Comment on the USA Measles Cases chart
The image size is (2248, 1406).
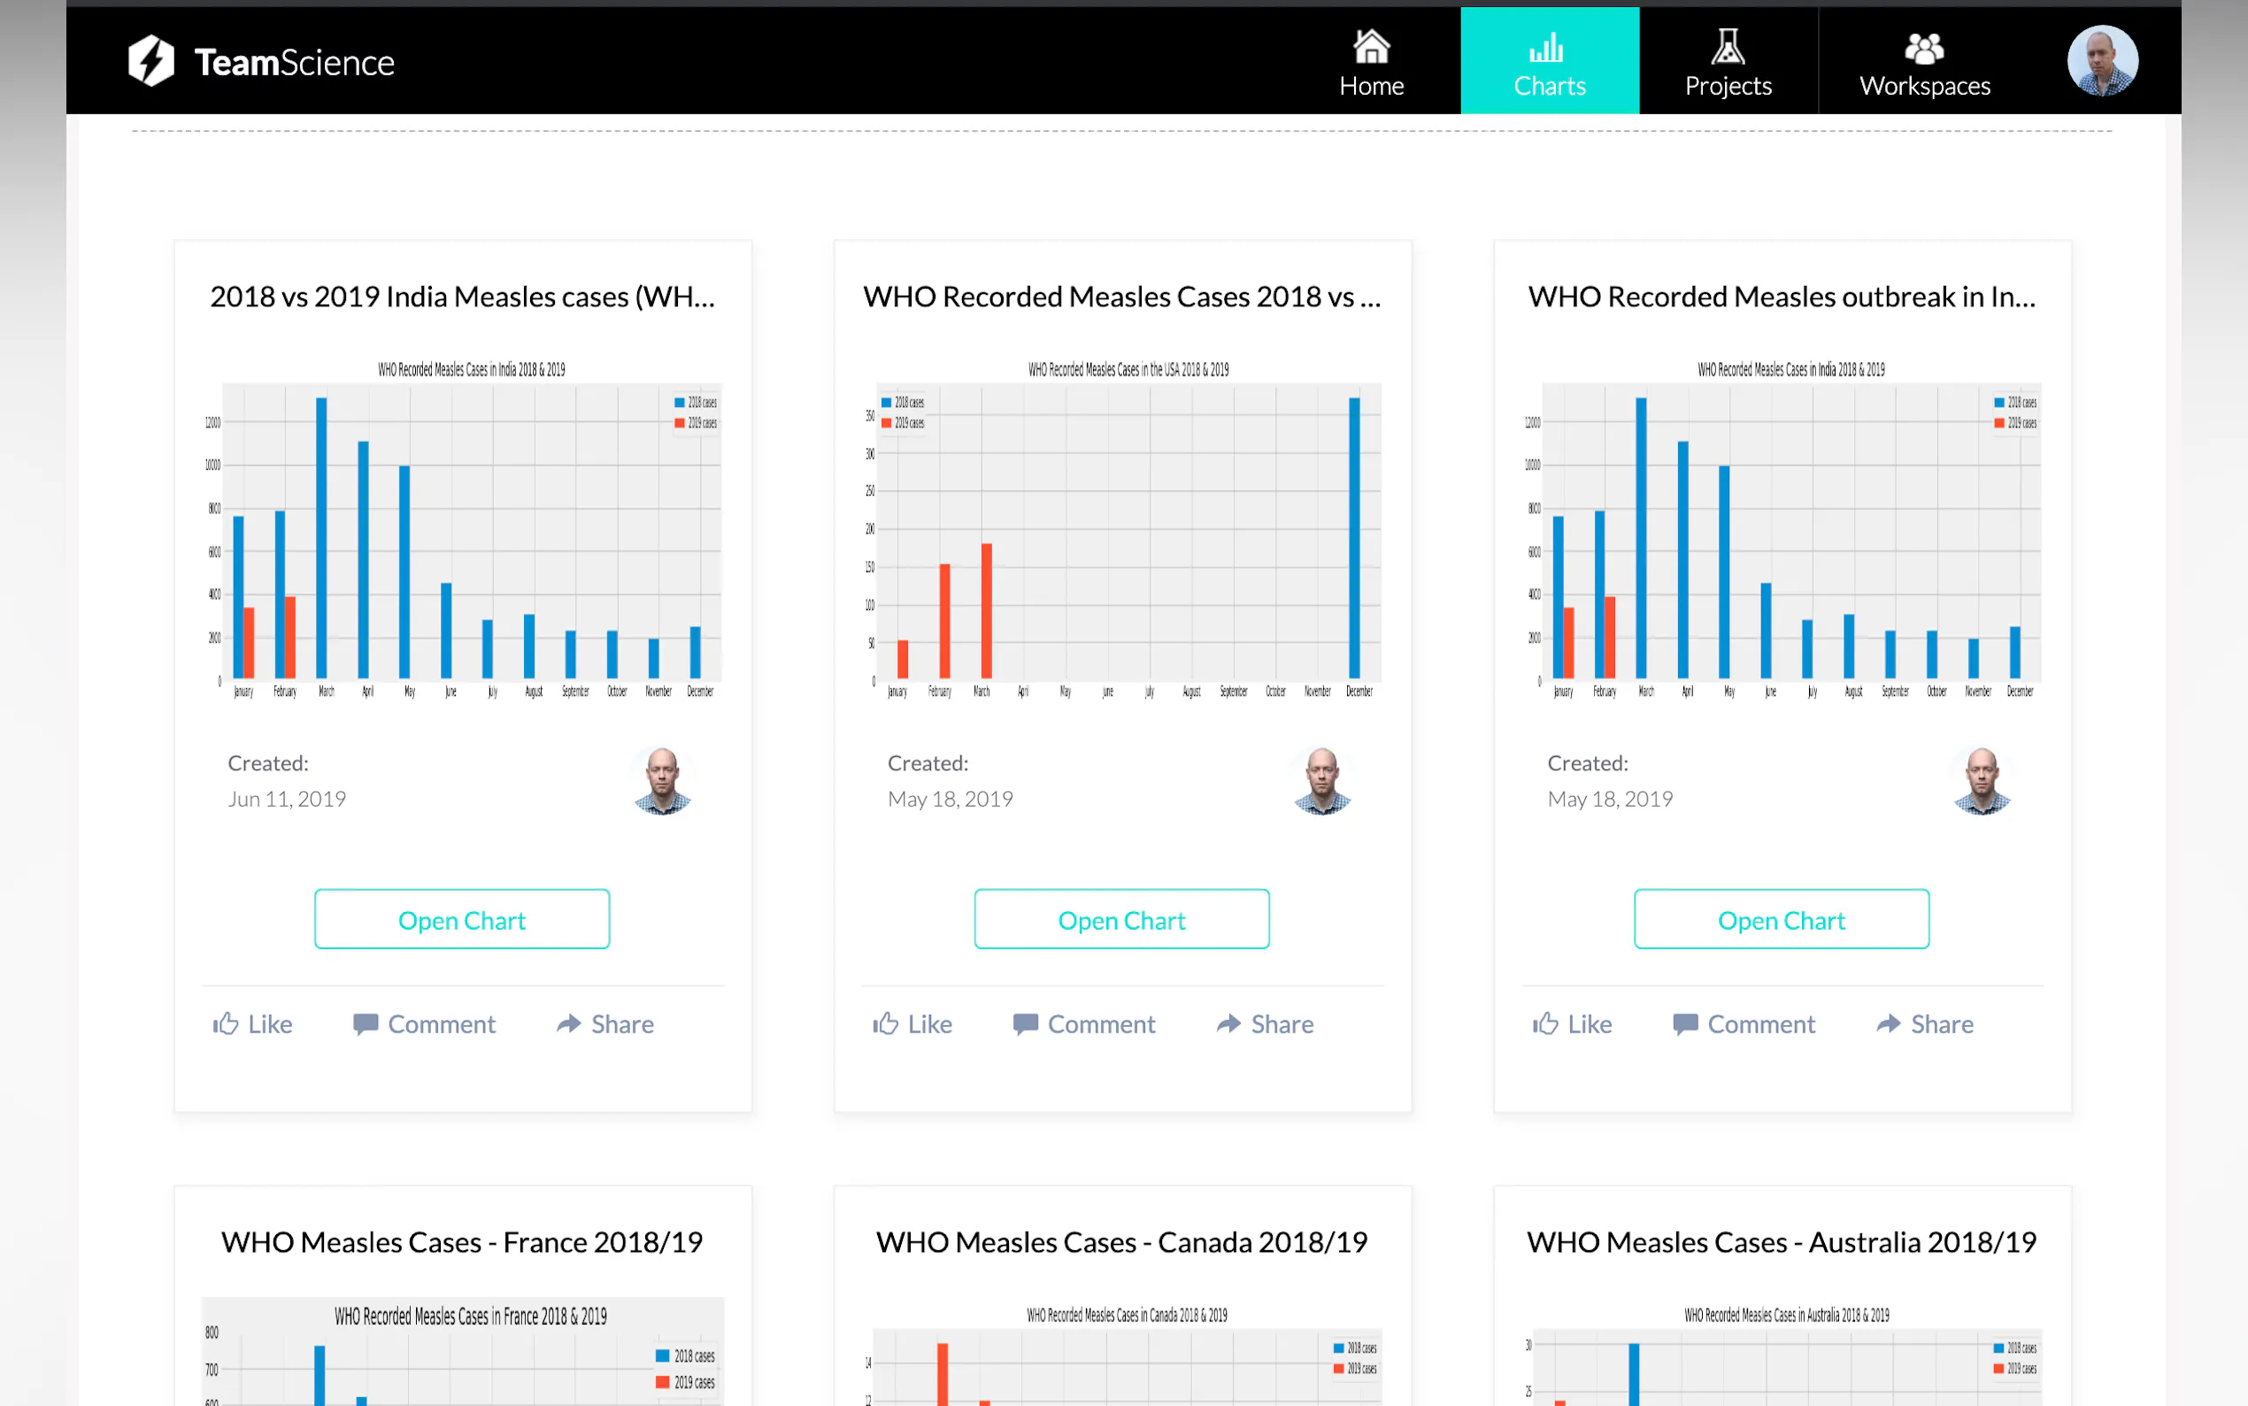1084,1024
